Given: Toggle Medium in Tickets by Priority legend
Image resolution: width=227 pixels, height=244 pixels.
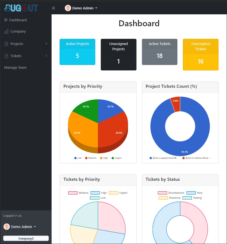Looking at the screenshot, I should [78, 193].
